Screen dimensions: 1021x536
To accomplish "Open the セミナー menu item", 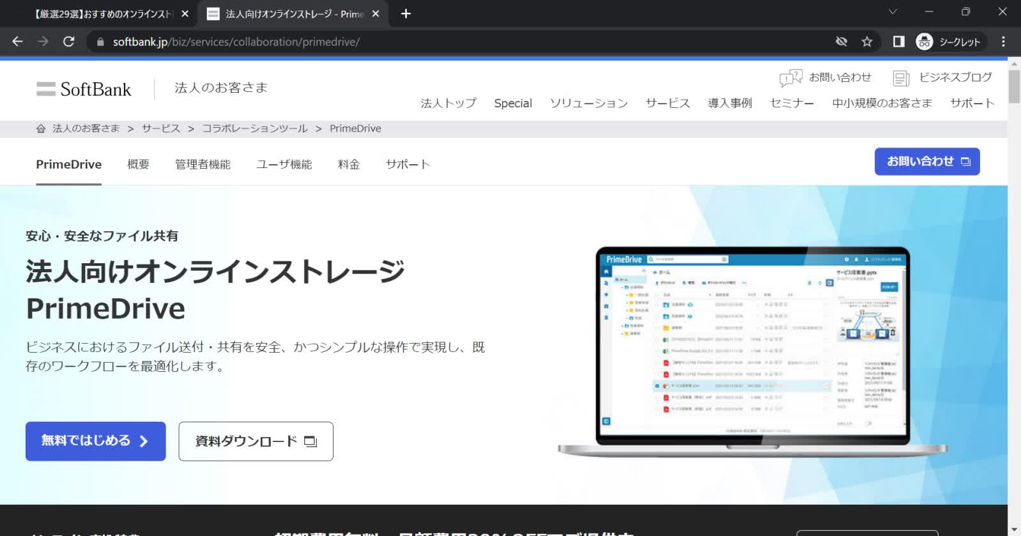I will click(792, 103).
